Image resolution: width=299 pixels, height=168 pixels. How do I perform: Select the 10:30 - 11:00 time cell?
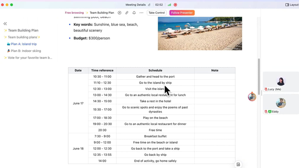(102, 76)
